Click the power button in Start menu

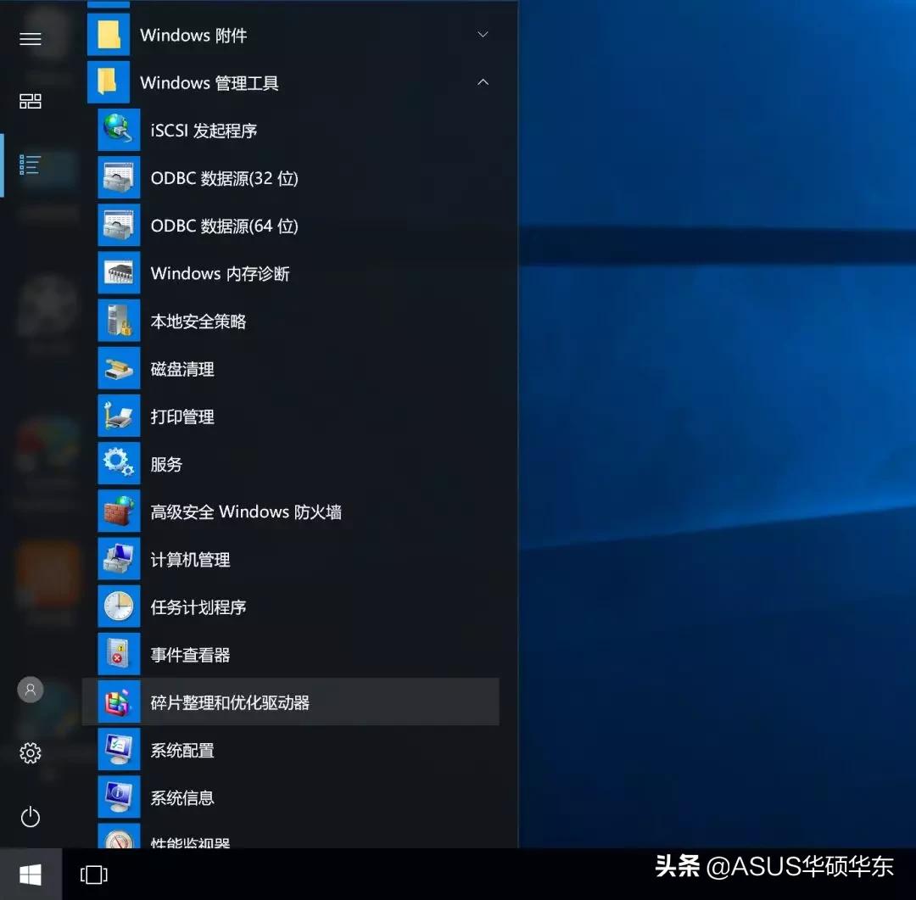pyautogui.click(x=30, y=817)
